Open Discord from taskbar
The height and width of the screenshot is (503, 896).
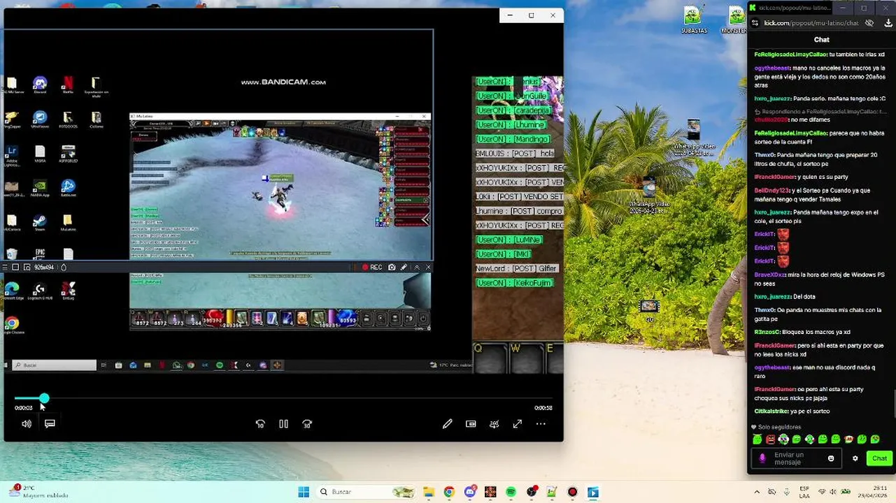click(469, 492)
